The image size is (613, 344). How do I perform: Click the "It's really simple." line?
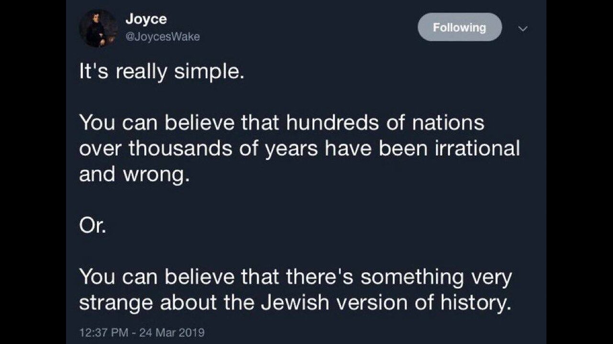tap(161, 72)
